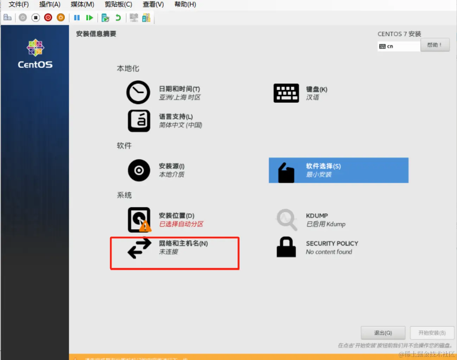Open KDUMP magnifier icon
457x360 pixels.
click(x=287, y=220)
